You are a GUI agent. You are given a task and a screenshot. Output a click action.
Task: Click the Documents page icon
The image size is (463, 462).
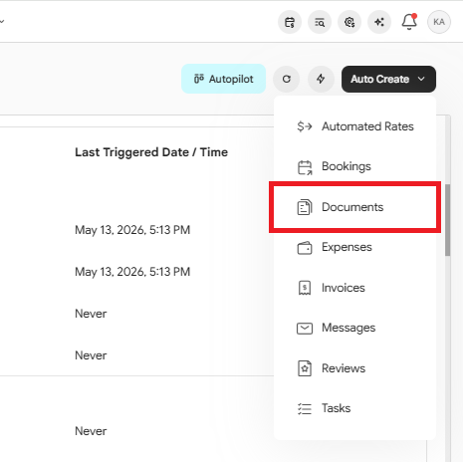(305, 207)
